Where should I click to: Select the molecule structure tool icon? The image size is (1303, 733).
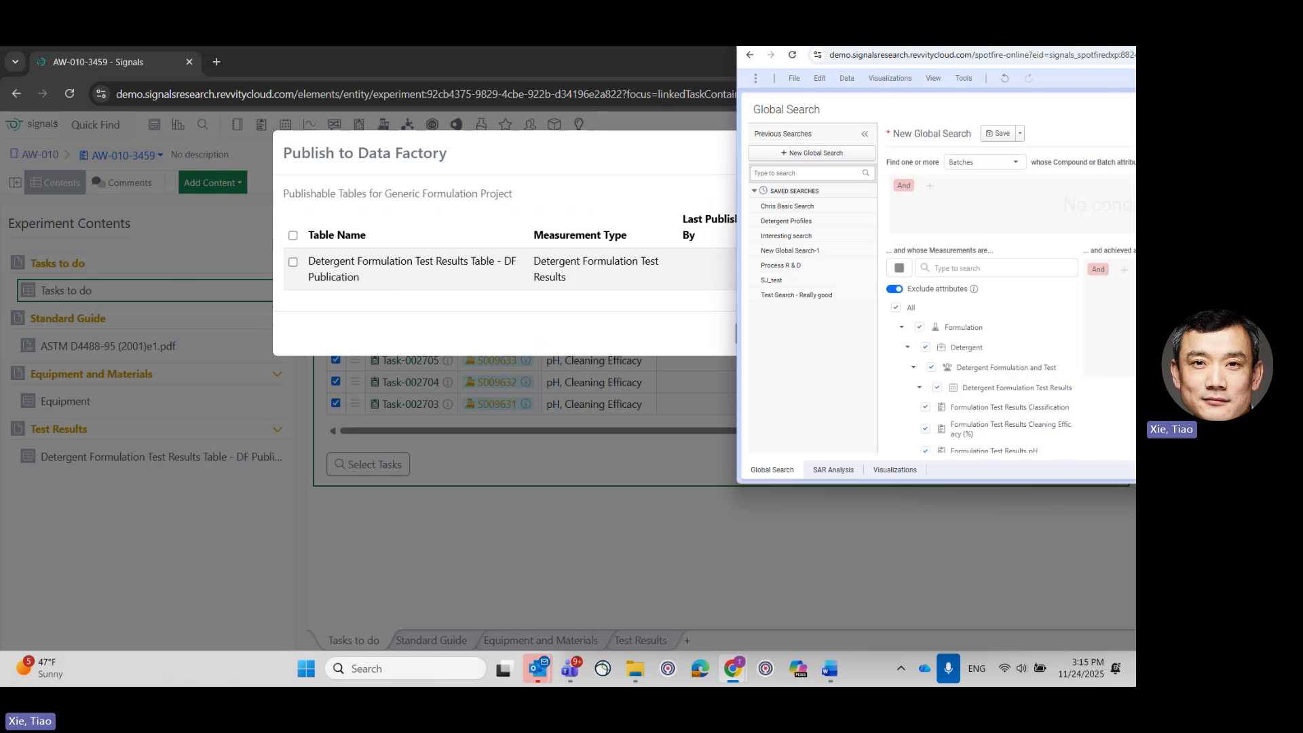click(x=407, y=124)
